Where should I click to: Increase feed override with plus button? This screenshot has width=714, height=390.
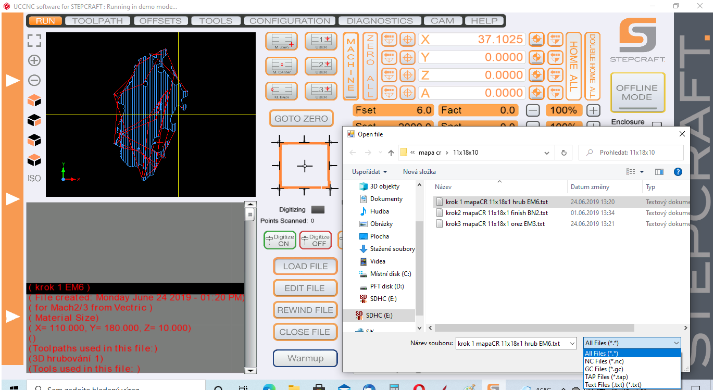[593, 110]
